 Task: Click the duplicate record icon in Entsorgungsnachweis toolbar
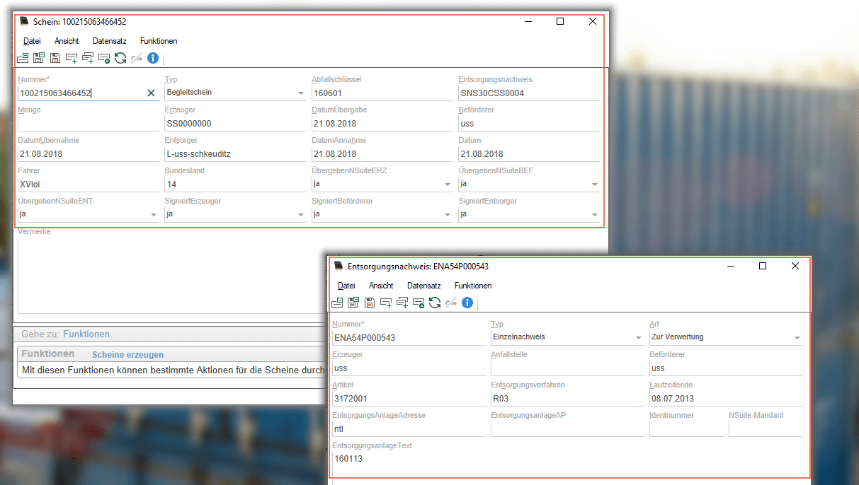[402, 303]
